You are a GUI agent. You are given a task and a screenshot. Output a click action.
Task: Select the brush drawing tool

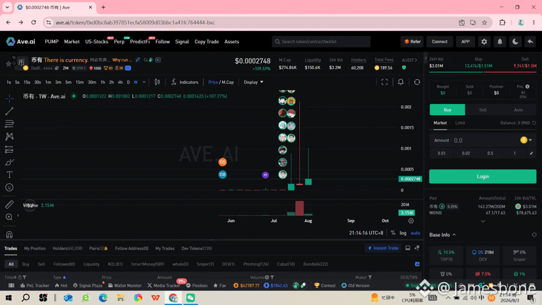point(9,162)
